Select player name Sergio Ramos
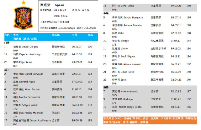The image size is (201, 130). pos(30,105)
